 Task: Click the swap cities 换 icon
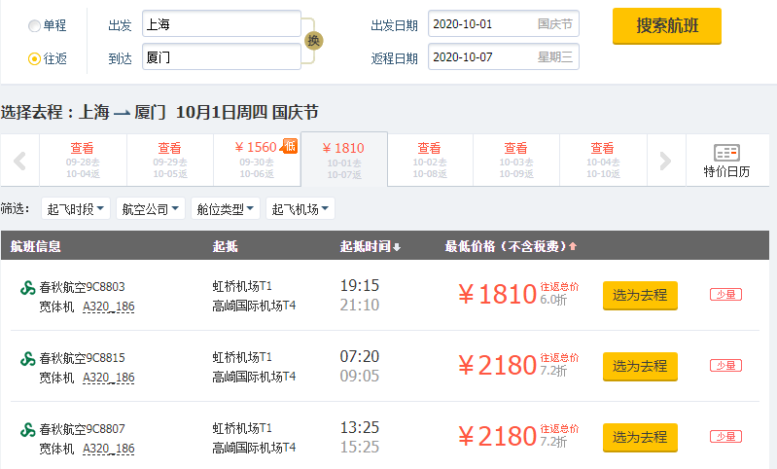pos(312,41)
